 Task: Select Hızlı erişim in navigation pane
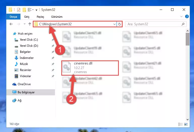point(25,34)
